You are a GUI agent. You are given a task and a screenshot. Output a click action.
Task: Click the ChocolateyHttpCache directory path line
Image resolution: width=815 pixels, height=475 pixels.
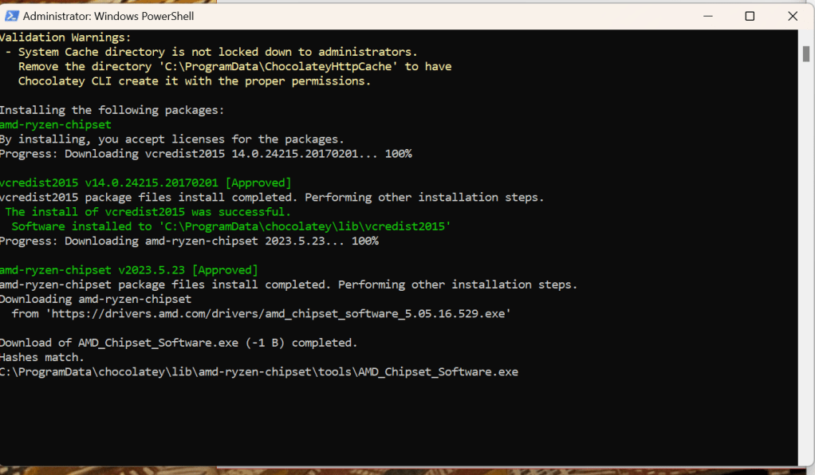(x=235, y=66)
